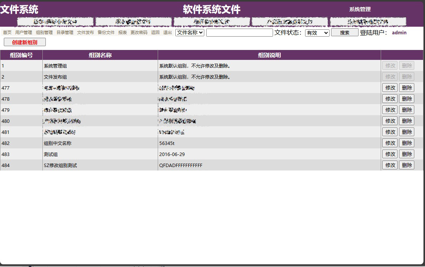Click the 首页 navigation link
This screenshot has height=267, width=425.
7,32
